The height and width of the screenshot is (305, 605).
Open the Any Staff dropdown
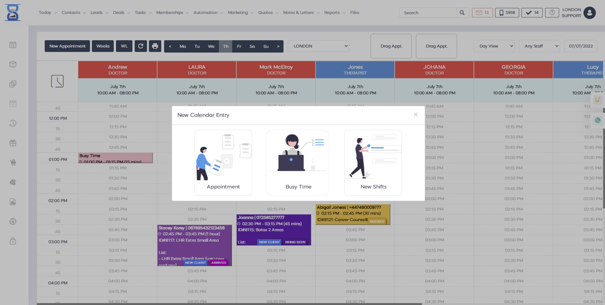[539, 46]
